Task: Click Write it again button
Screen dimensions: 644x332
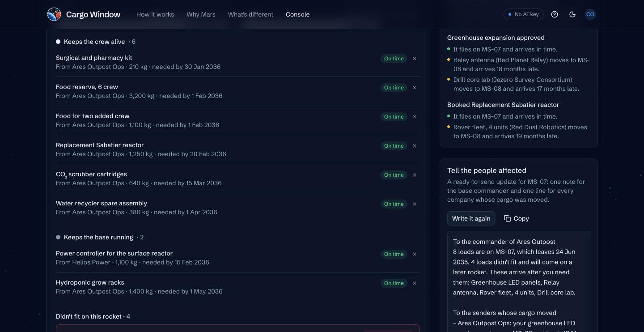Action: [x=471, y=218]
